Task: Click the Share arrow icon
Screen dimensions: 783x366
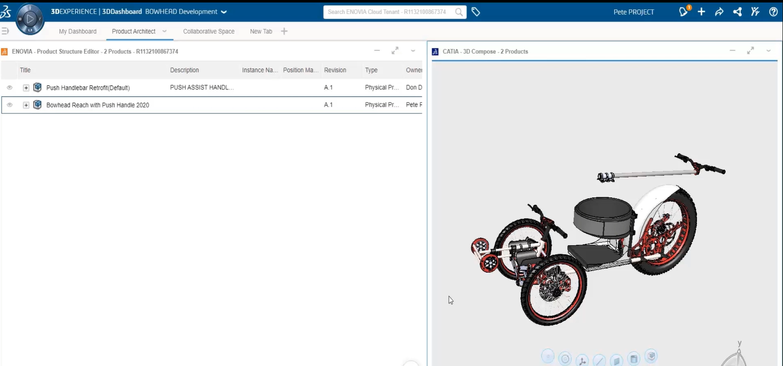Action: click(x=719, y=12)
